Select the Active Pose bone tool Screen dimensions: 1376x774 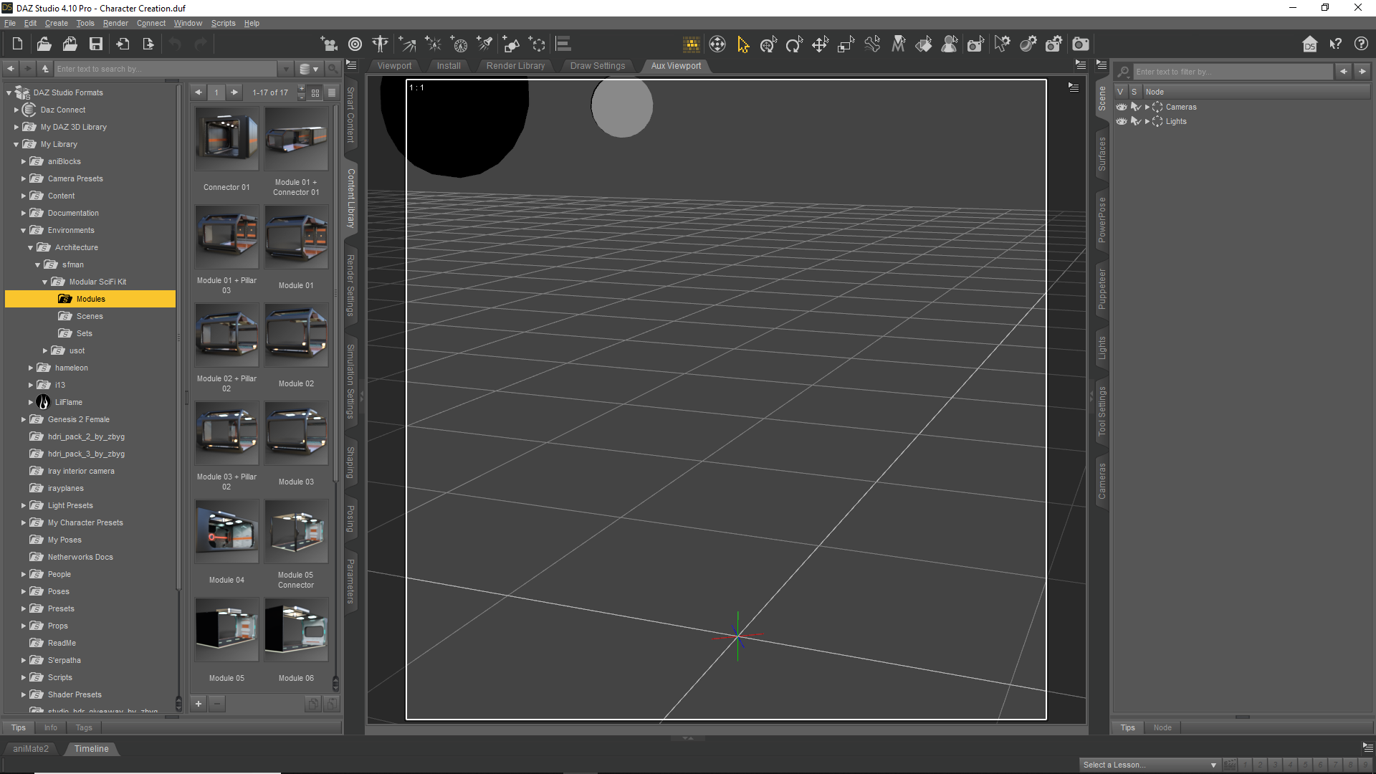click(872, 44)
